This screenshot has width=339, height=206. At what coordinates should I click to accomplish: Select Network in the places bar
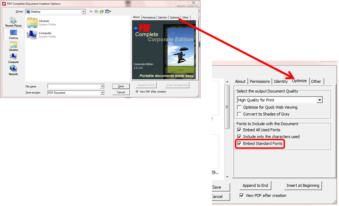(x=13, y=71)
